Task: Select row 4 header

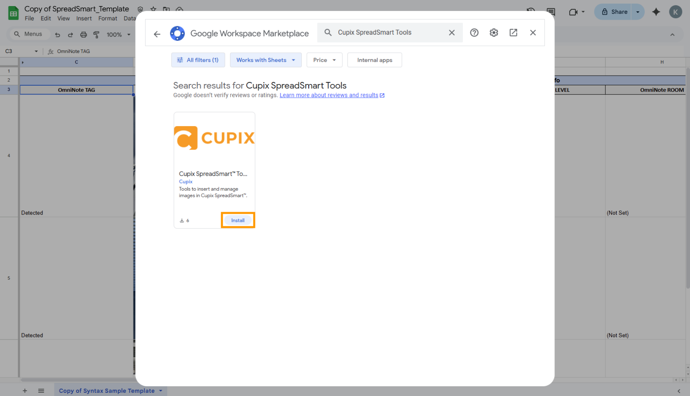Action: click(x=9, y=156)
